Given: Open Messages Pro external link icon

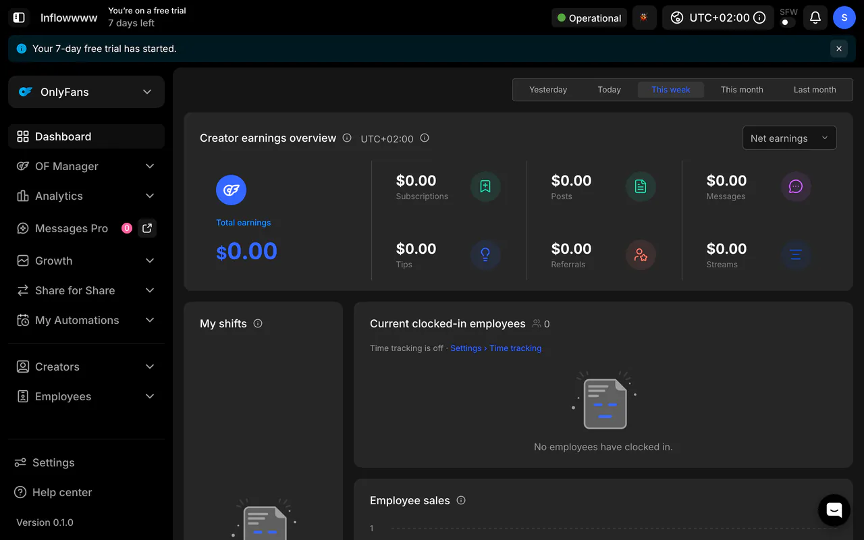Looking at the screenshot, I should click(147, 228).
